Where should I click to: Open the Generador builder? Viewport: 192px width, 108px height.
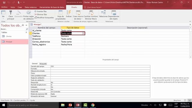(x=19, y=14)
